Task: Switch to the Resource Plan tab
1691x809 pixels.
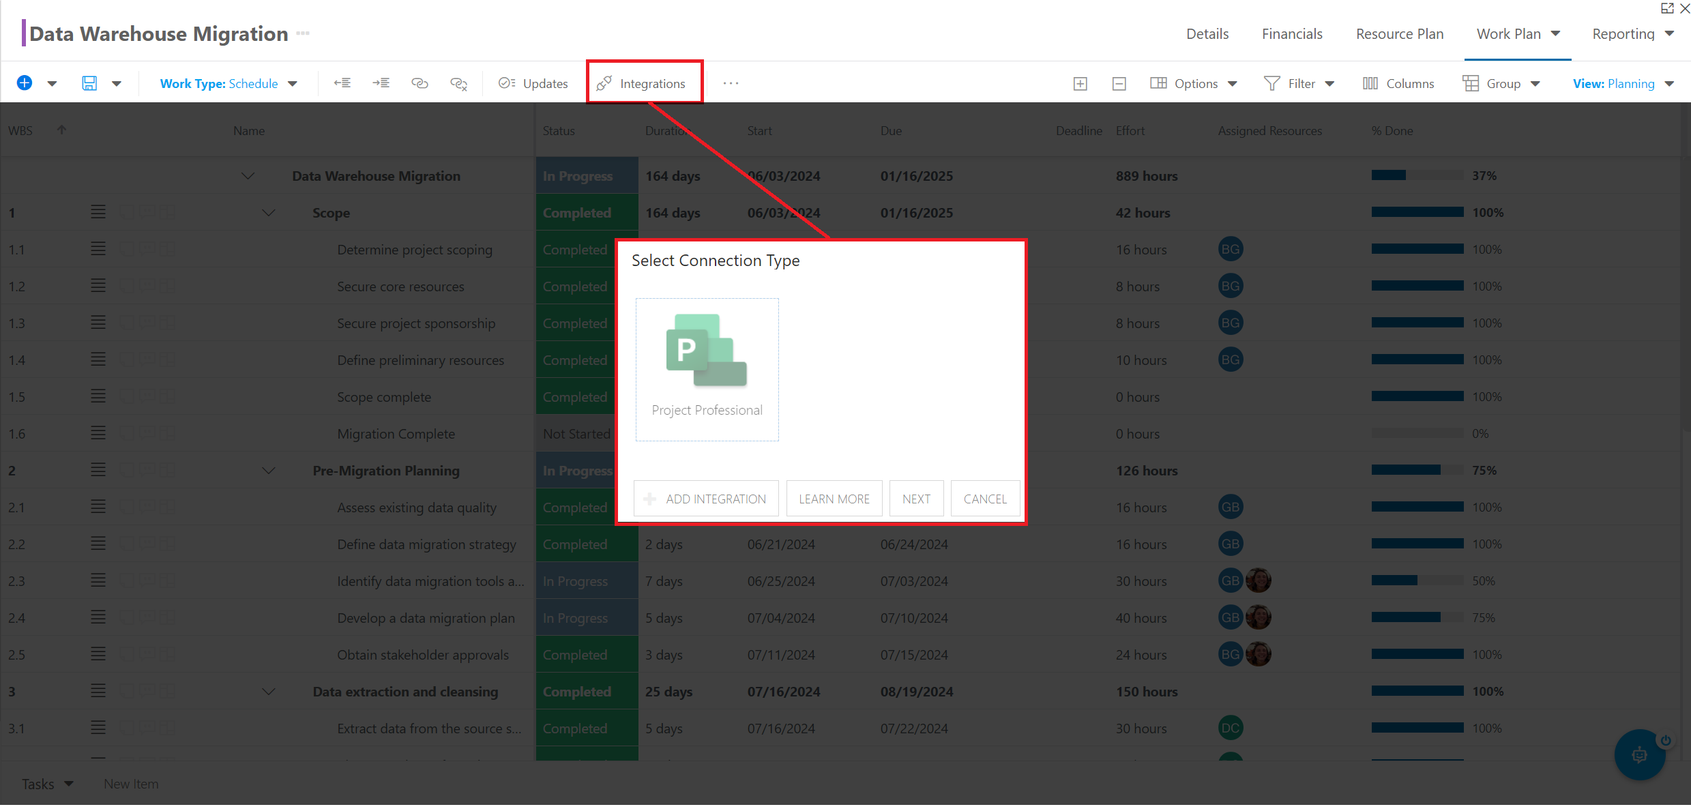Action: (x=1400, y=33)
